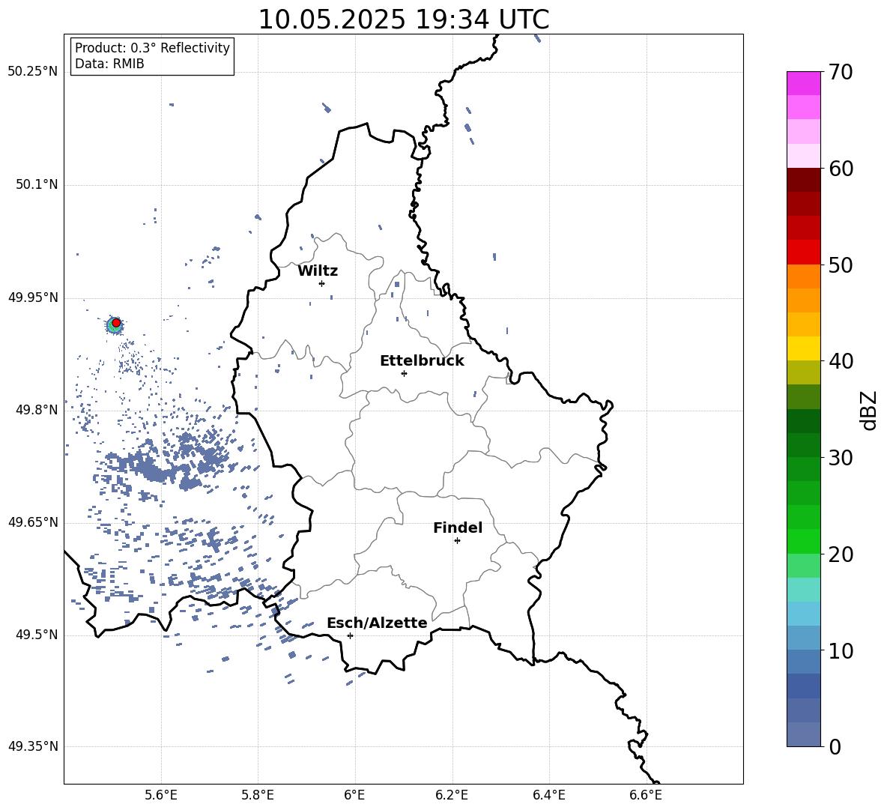Click the Ettelbruck station label
The image size is (887, 810).
[422, 361]
